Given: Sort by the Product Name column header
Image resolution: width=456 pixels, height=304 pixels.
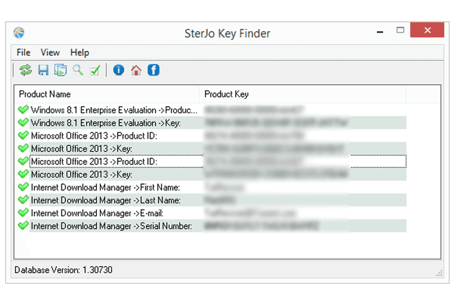Looking at the screenshot, I should 107,94.
